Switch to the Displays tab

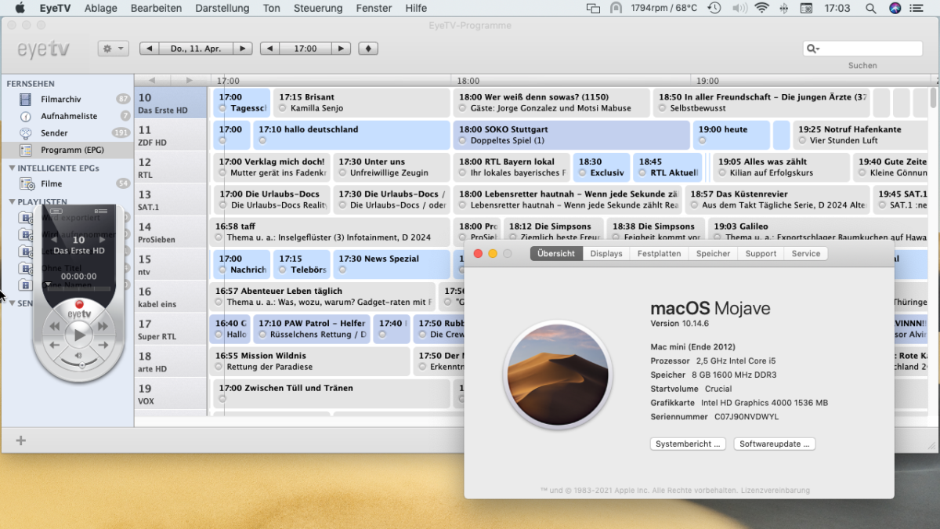coord(606,254)
